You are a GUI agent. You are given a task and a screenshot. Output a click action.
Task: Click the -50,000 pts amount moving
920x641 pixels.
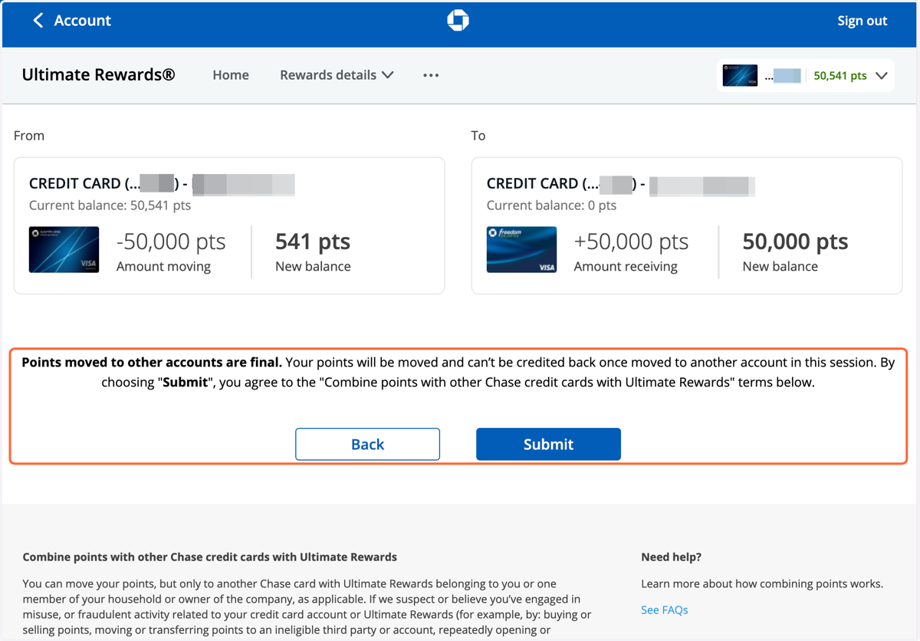coord(171,242)
